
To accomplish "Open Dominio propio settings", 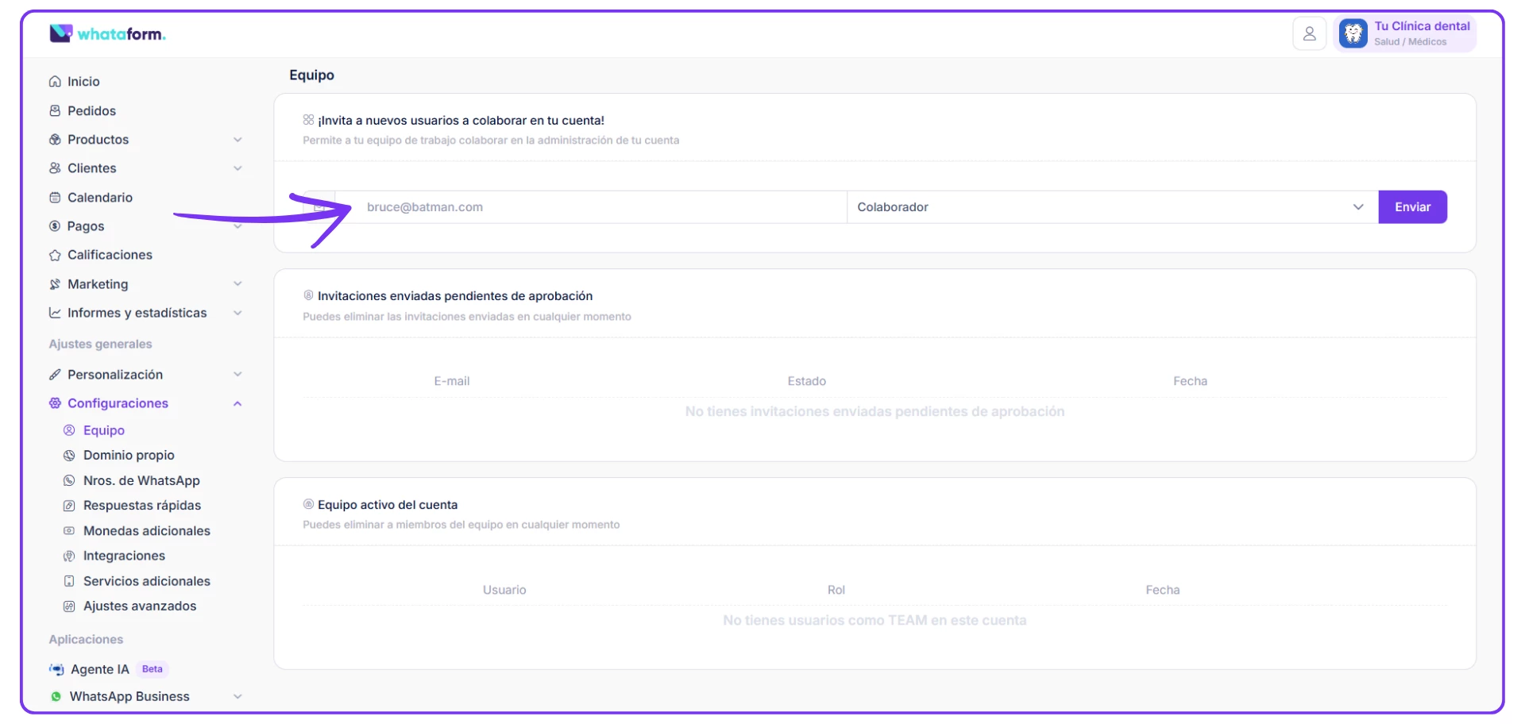I will [x=129, y=456].
